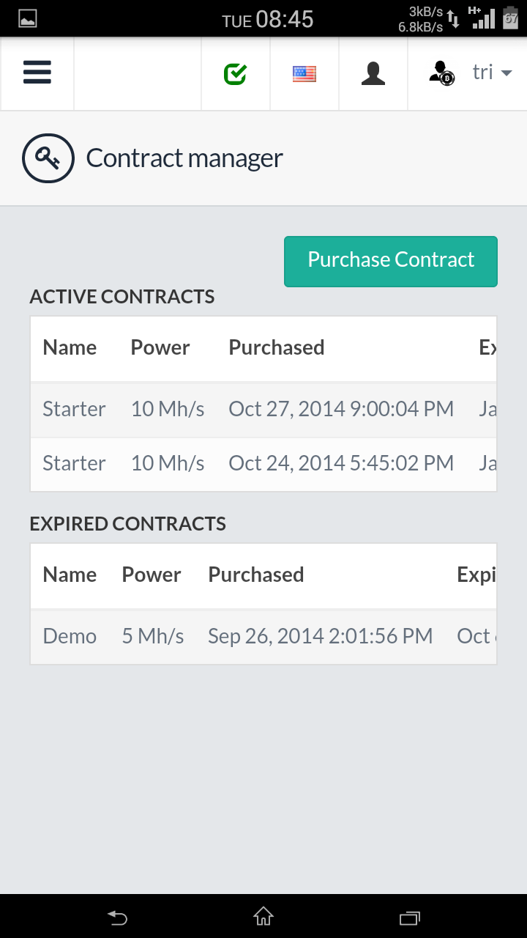Image resolution: width=527 pixels, height=938 pixels.
Task: Tap the picture notification icon in status bar
Action: pos(28,19)
